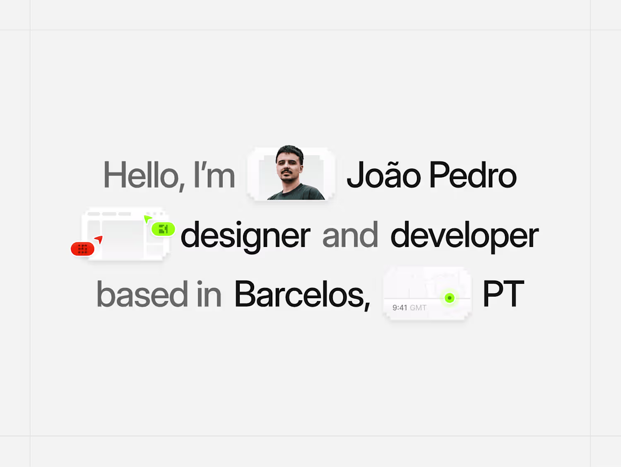This screenshot has width=621, height=467.
Task: Click the "based in" text
Action: point(159,295)
